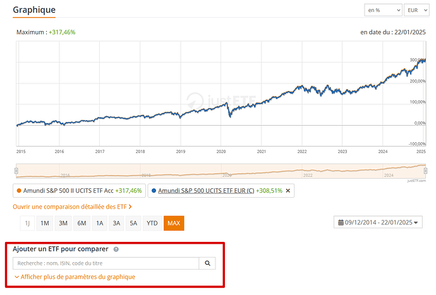Grab the left range slider handle
Screen dimensions: 436x295
tap(16, 171)
